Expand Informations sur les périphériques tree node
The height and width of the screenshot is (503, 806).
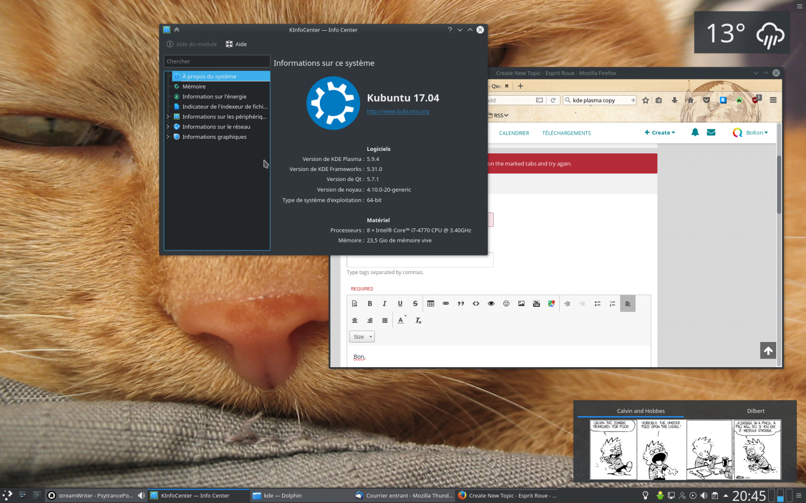[x=168, y=117]
